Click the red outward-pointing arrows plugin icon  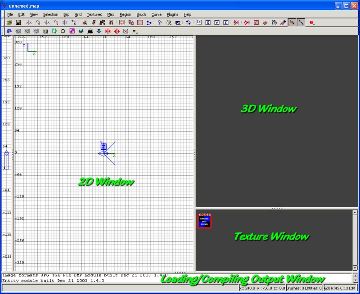click(117, 31)
